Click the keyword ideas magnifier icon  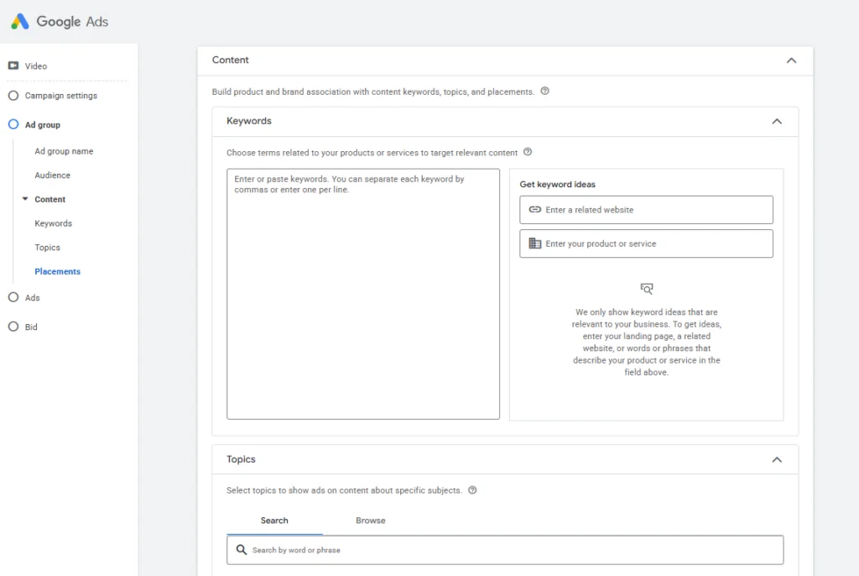647,289
